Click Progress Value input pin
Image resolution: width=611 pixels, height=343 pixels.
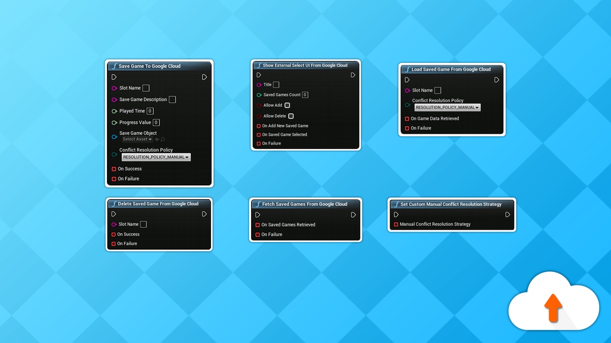[x=115, y=122]
